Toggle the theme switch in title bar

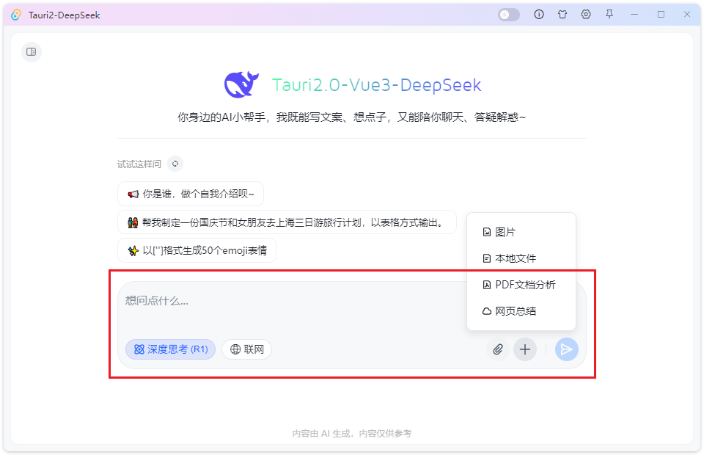(509, 15)
